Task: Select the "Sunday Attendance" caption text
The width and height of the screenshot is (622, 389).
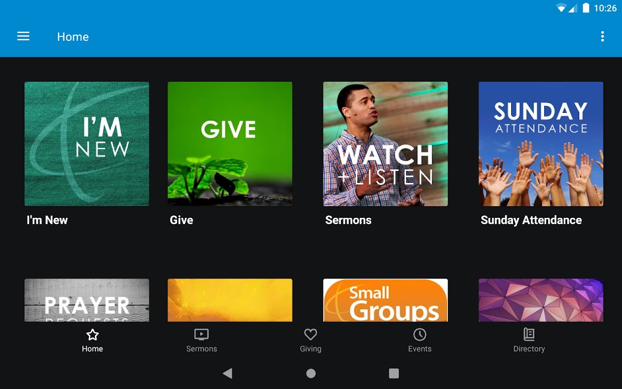Action: pos(531,220)
